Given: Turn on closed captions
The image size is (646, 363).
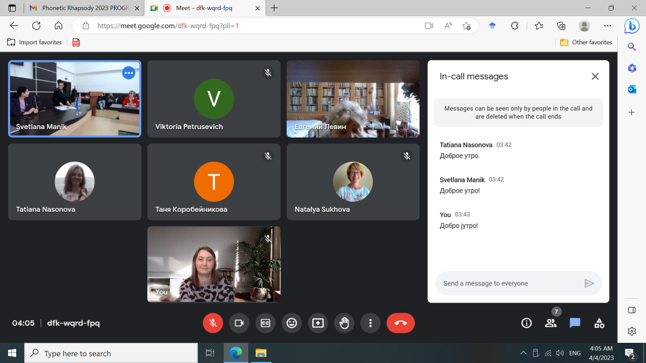Looking at the screenshot, I should (265, 323).
